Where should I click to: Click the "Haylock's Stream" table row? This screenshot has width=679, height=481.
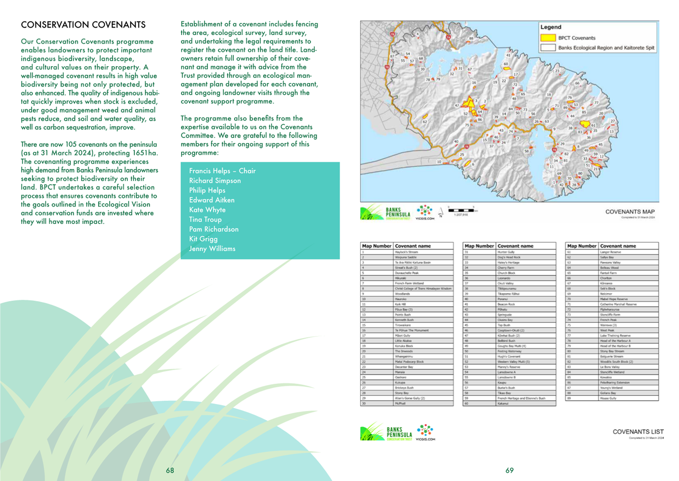click(x=407, y=252)
